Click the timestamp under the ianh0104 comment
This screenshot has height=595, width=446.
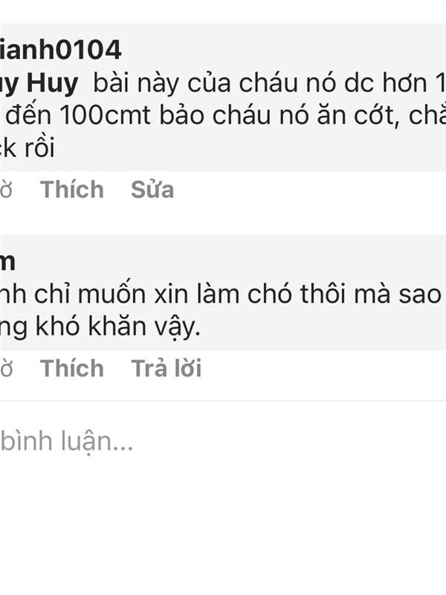(x=7, y=189)
